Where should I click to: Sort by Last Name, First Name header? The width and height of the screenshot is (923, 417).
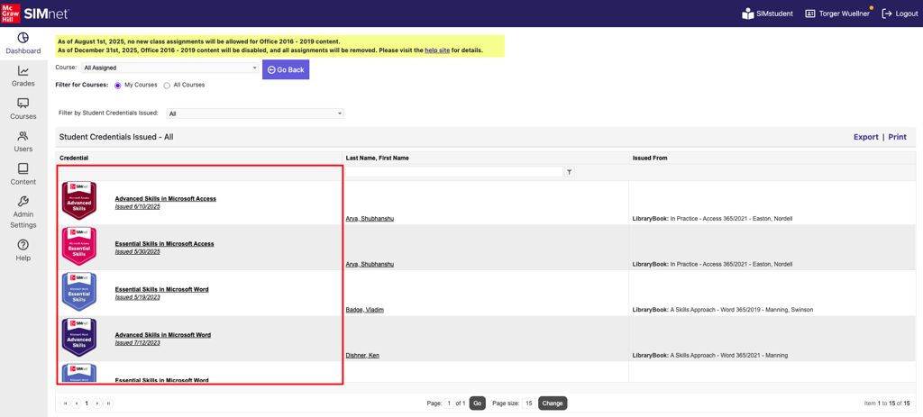click(x=378, y=159)
